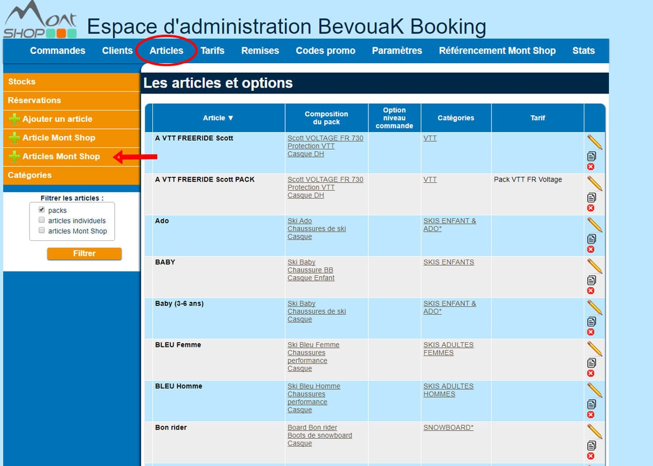Enable the articles individuels filter
This screenshot has height=466, width=653.
[41, 220]
